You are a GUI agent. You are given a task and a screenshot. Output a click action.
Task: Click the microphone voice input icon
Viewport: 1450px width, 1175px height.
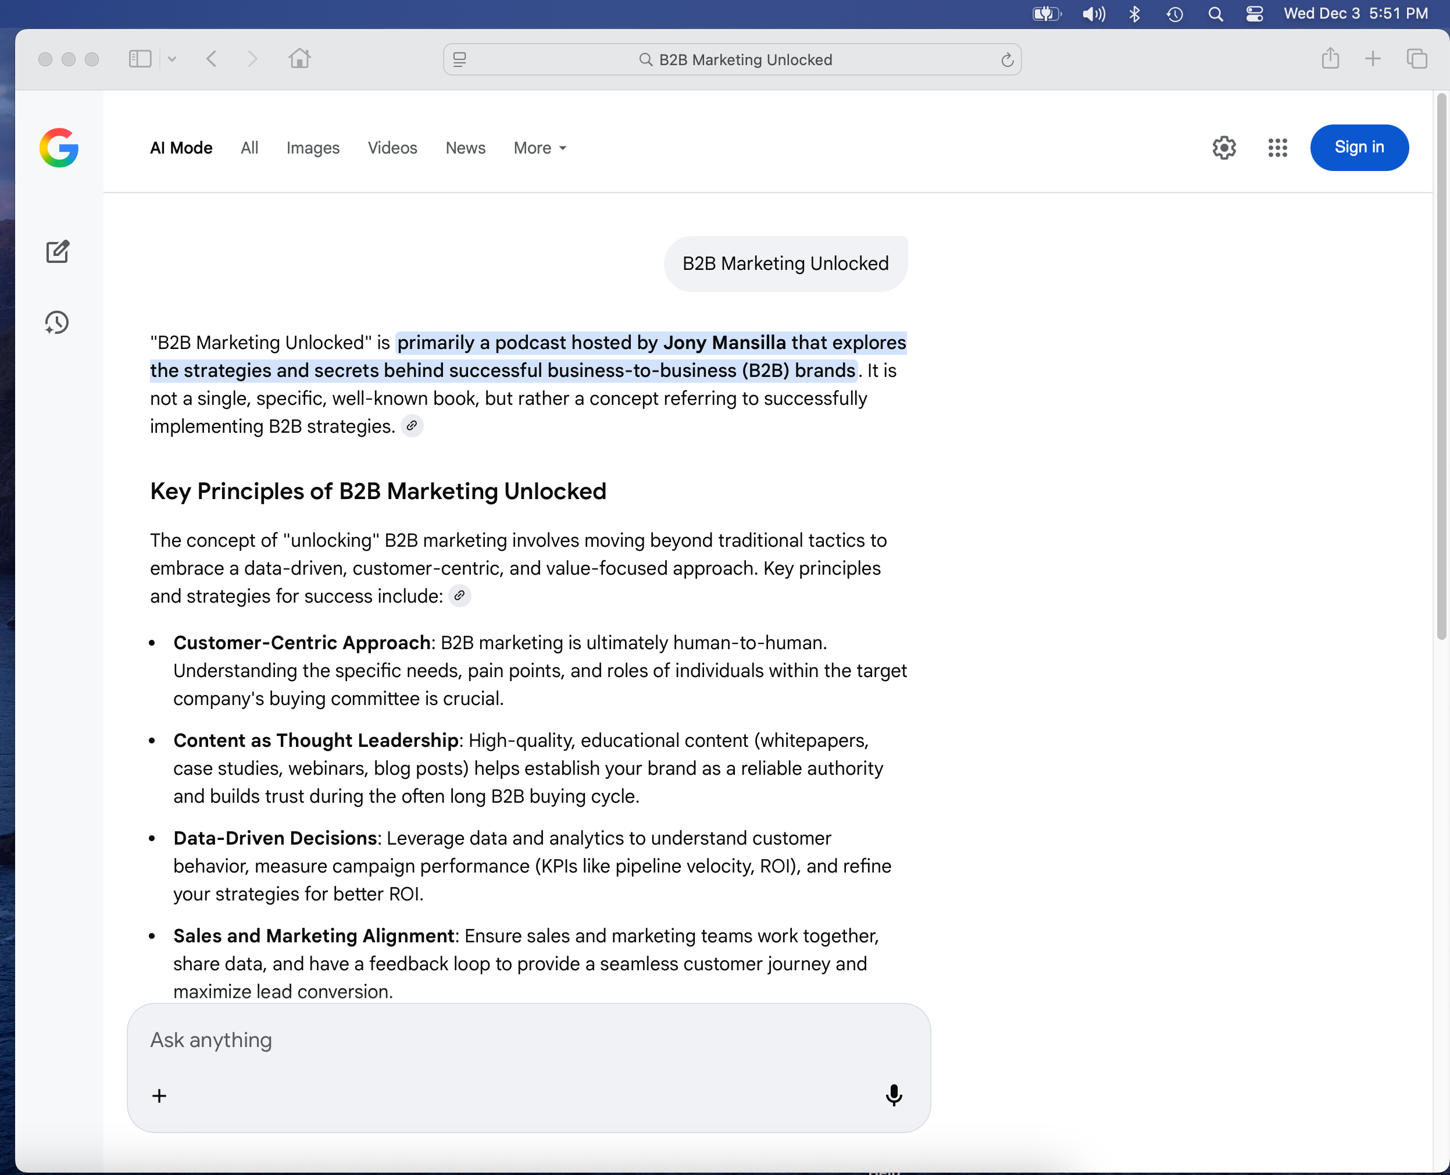coord(893,1095)
